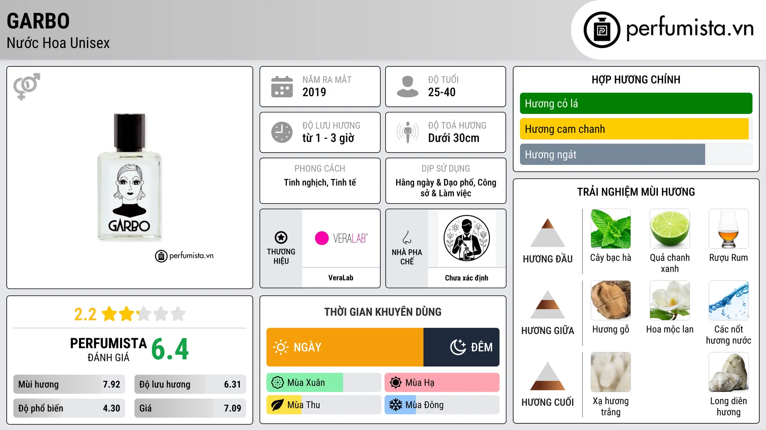This screenshot has width=766, height=430.
Task: Click the GARBO title heading
Action: 38,21
